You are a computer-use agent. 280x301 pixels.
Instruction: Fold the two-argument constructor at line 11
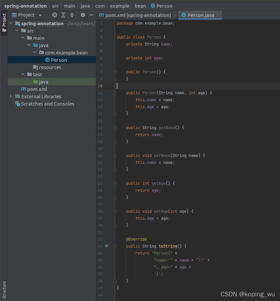[115, 93]
